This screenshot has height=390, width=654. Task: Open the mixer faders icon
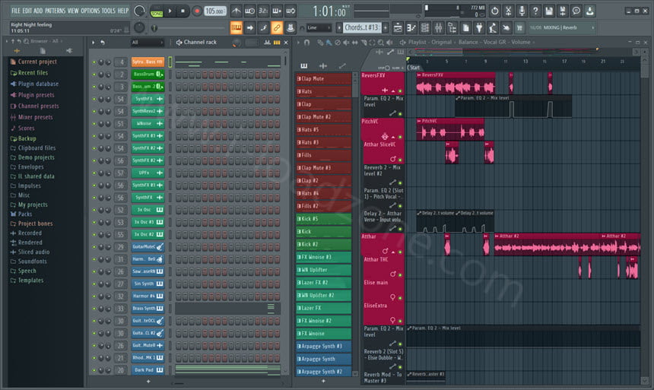point(439,28)
